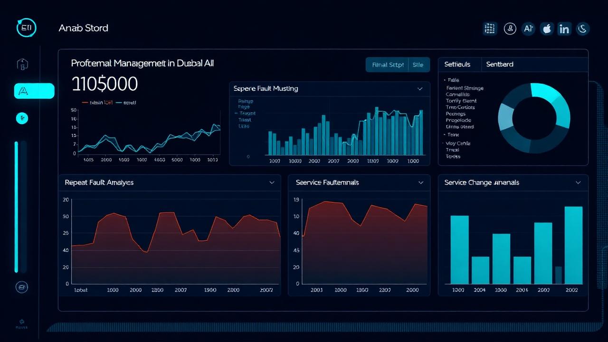
Task: Open the grid apps icon in header
Action: pos(490,28)
